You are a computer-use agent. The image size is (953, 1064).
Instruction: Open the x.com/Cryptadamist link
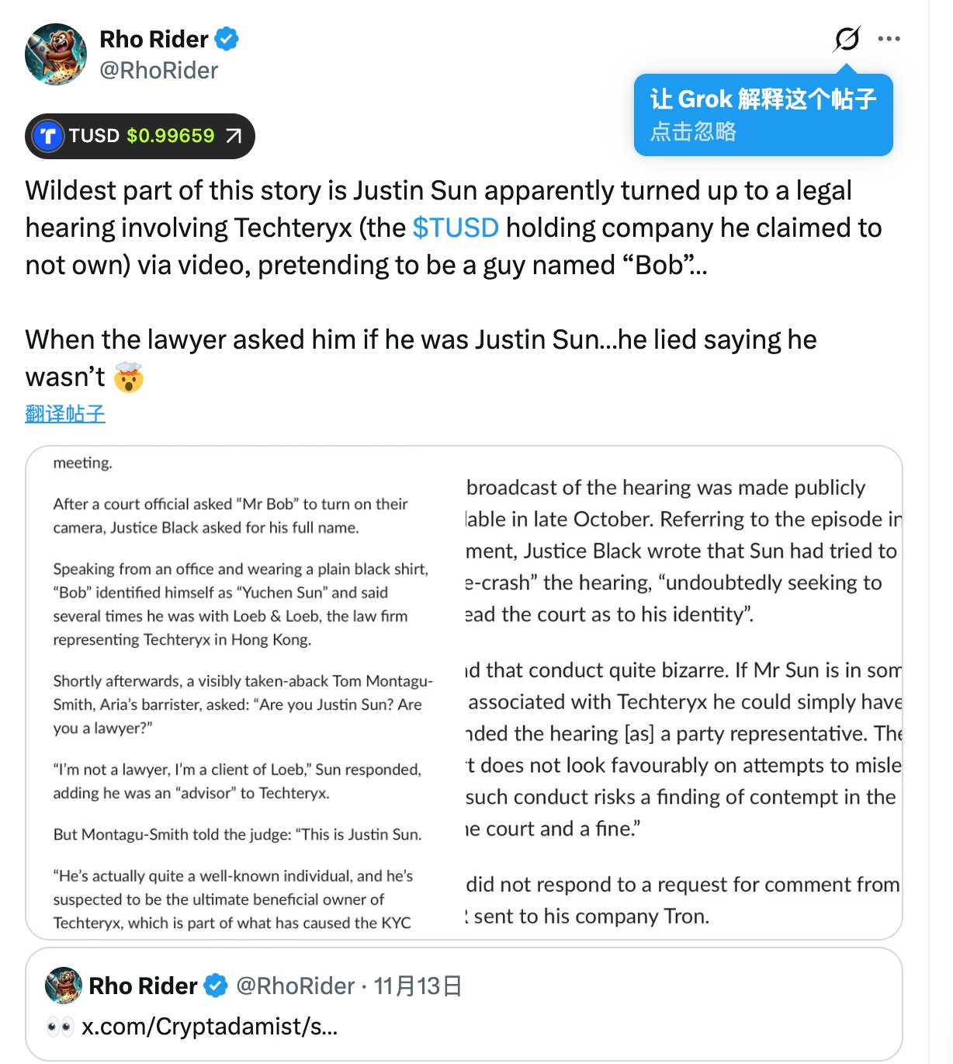210,1027
